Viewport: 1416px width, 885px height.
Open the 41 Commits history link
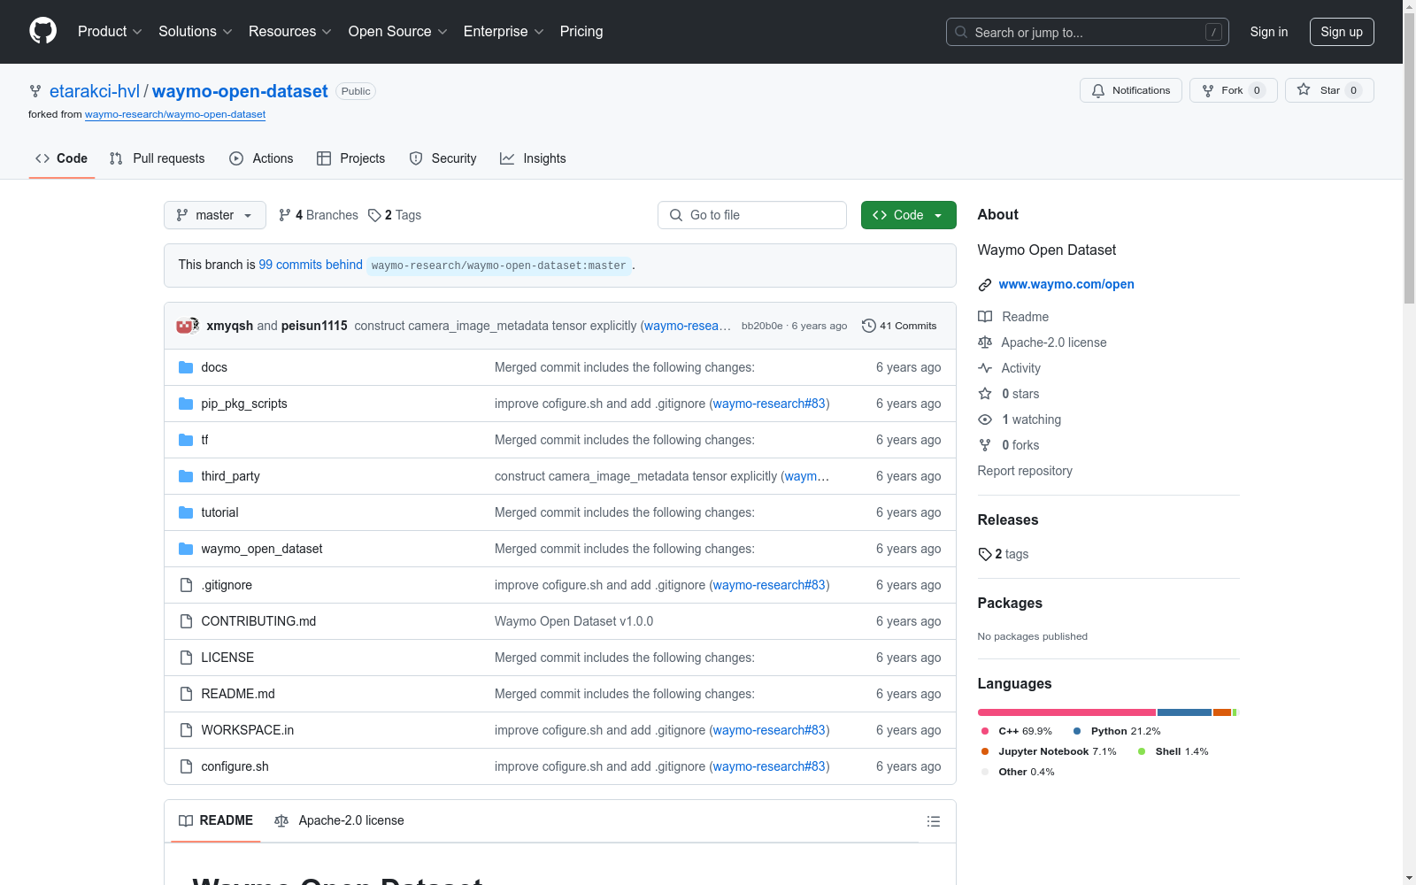click(899, 326)
